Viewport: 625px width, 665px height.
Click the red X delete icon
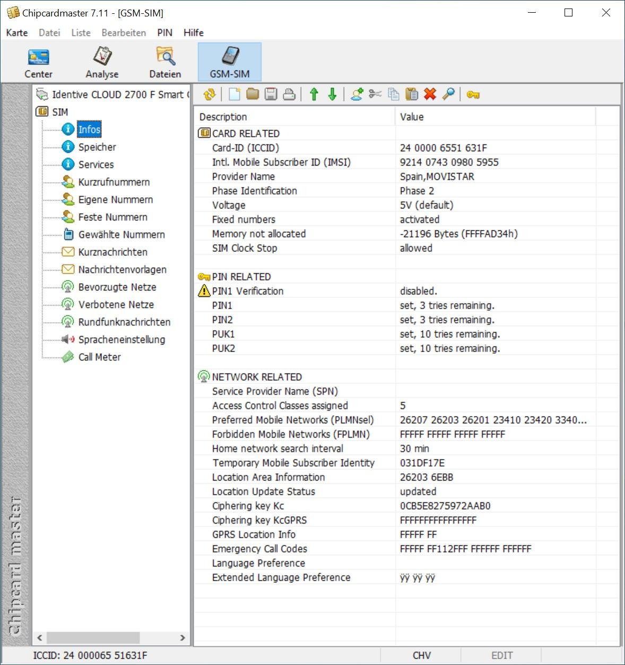click(x=430, y=94)
